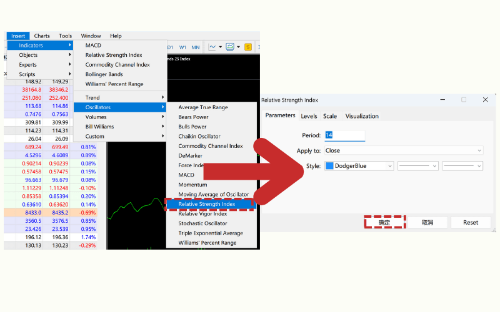The width and height of the screenshot is (500, 312).
Task: Click the Period input field
Action: (345, 135)
